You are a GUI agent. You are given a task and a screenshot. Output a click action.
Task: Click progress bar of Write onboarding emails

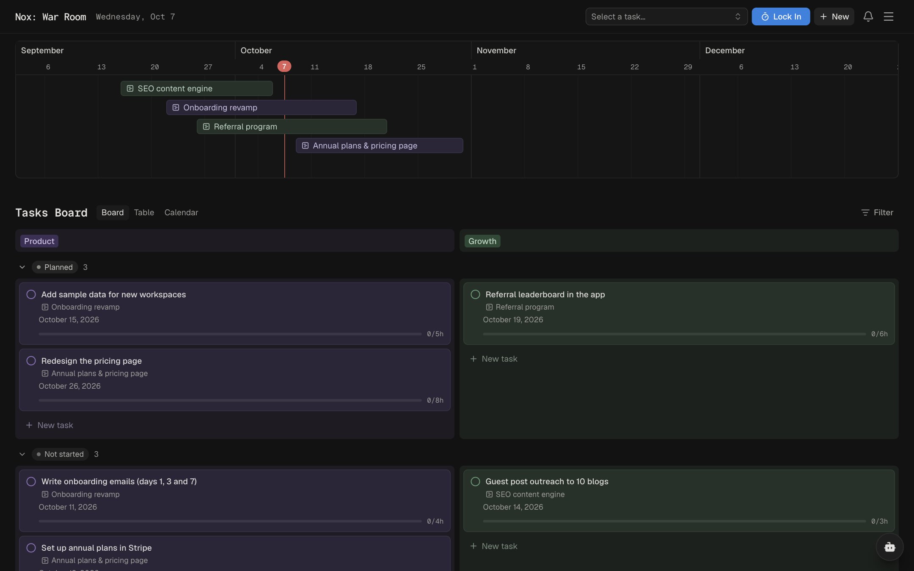pos(230,521)
